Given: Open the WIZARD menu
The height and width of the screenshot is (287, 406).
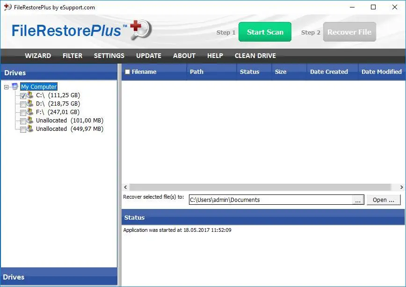Looking at the screenshot, I should coord(38,56).
